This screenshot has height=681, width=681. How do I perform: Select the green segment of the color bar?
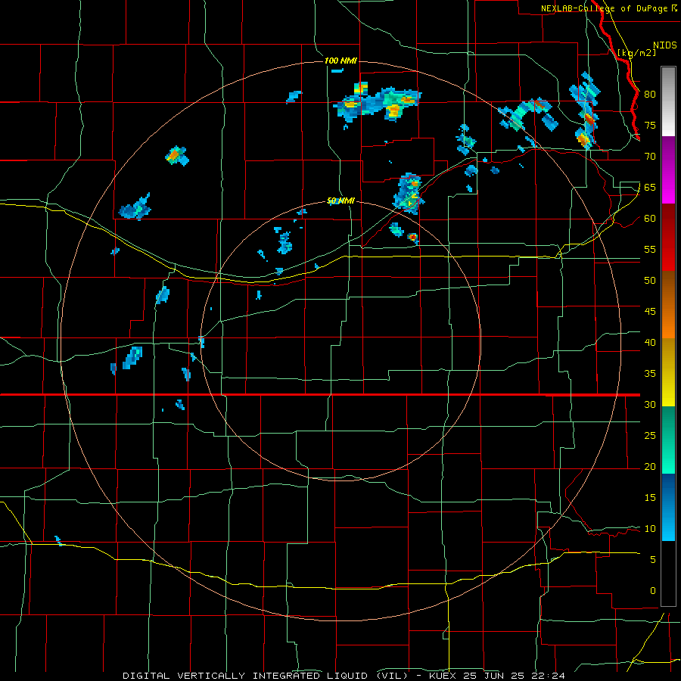coord(668,440)
